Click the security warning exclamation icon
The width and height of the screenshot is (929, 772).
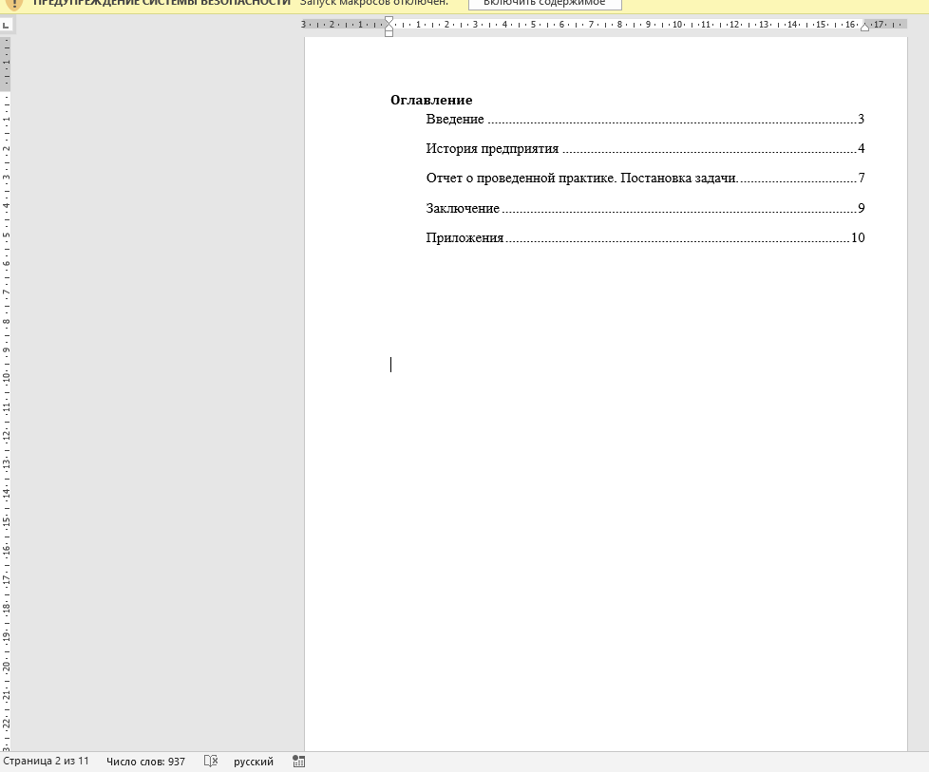click(14, 3)
